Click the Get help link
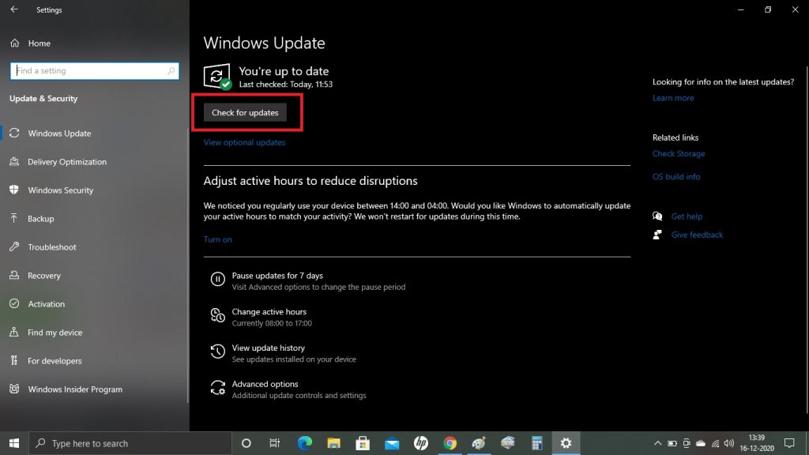 point(687,216)
